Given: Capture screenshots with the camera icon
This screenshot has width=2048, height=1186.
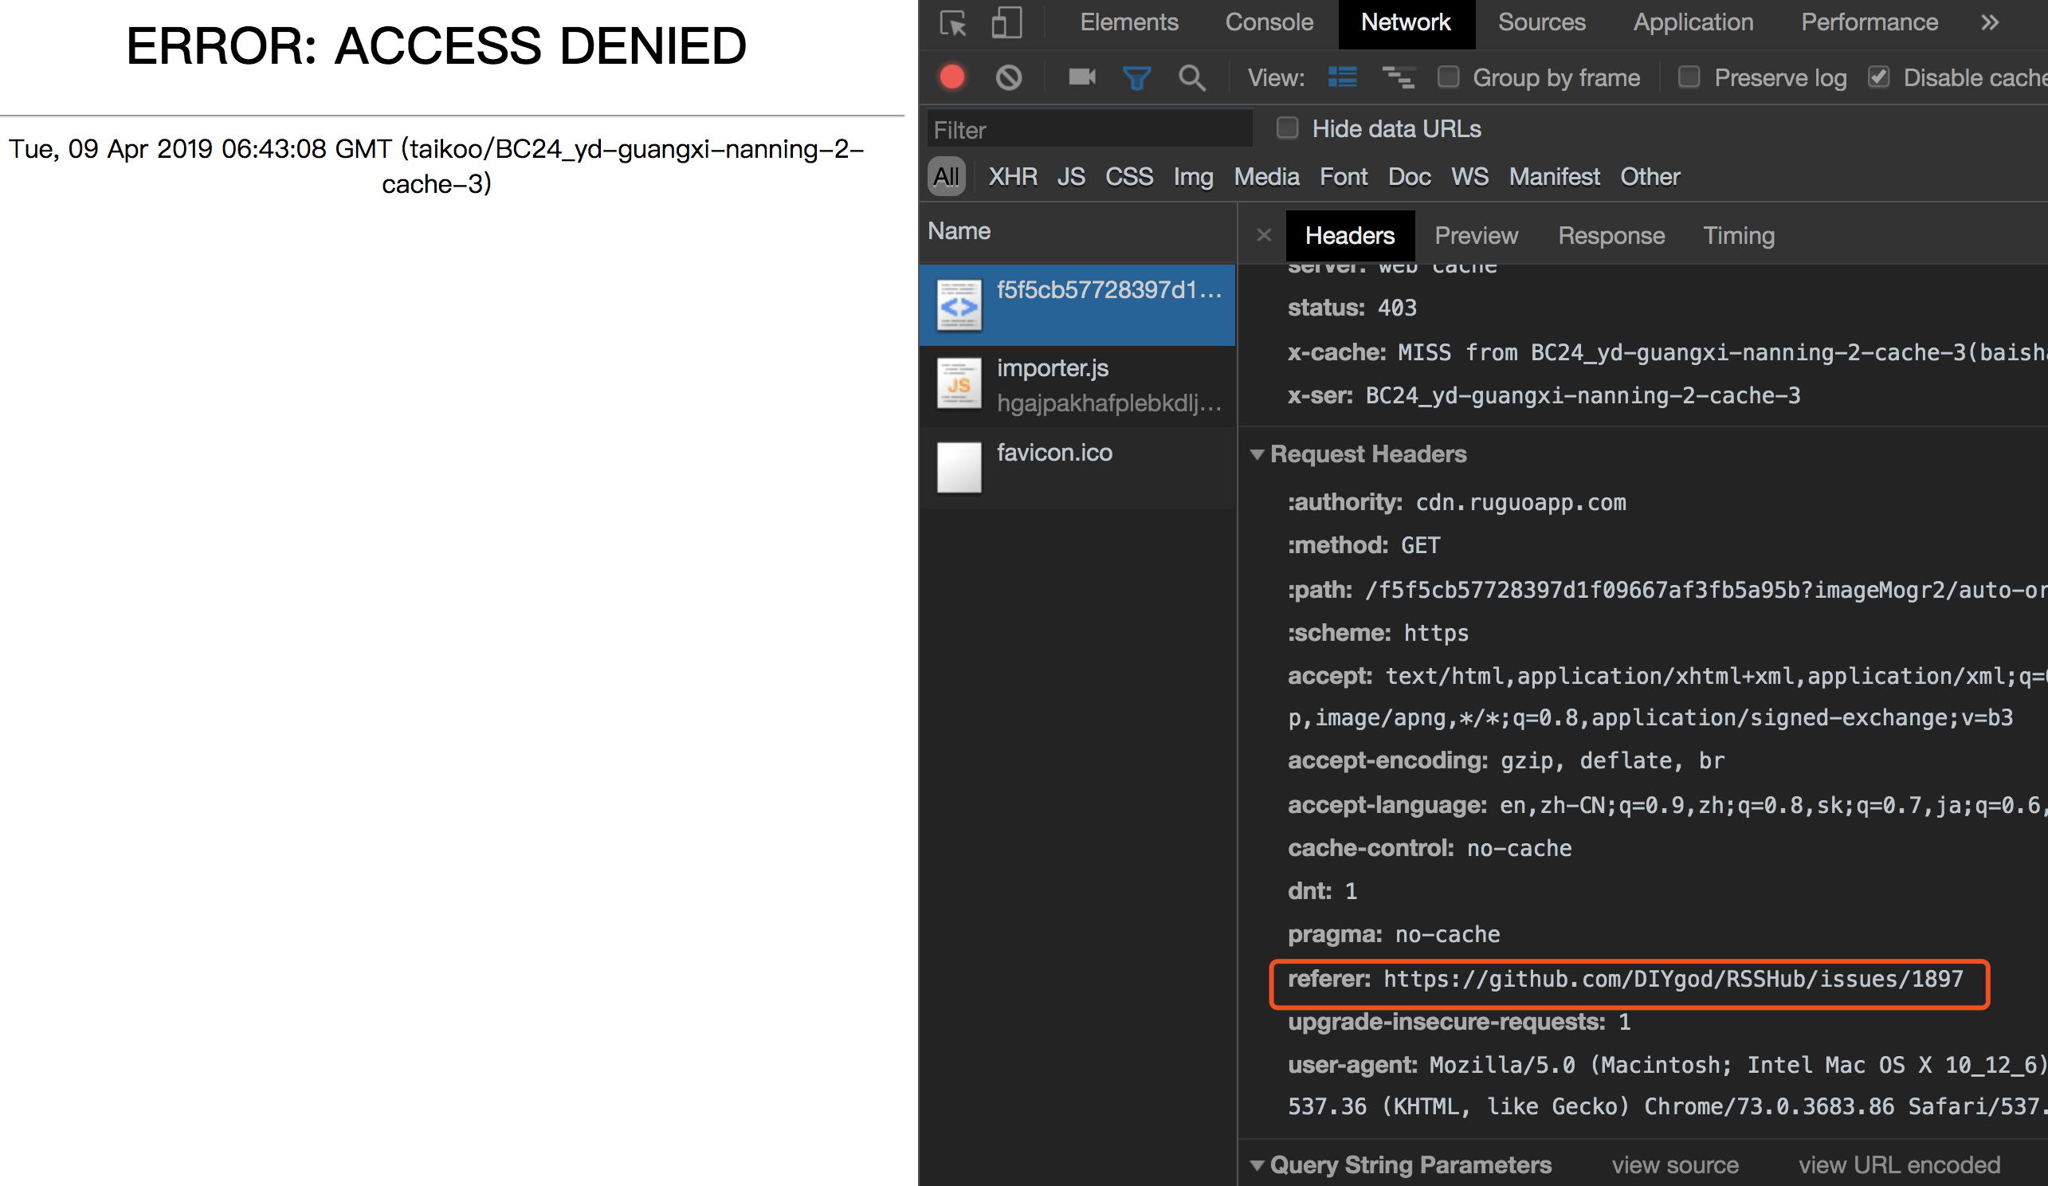Looking at the screenshot, I should (x=1081, y=77).
